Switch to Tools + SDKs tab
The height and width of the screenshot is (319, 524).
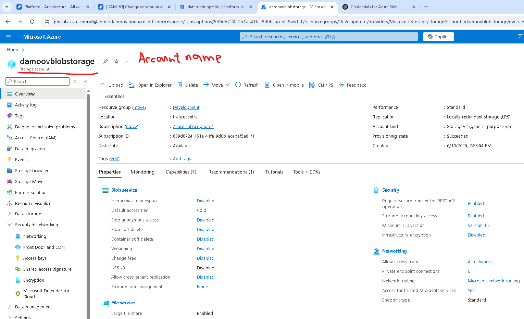307,172
